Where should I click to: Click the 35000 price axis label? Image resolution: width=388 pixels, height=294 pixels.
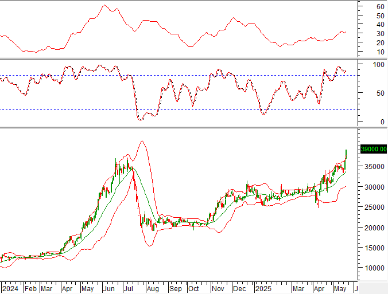click(x=374, y=167)
